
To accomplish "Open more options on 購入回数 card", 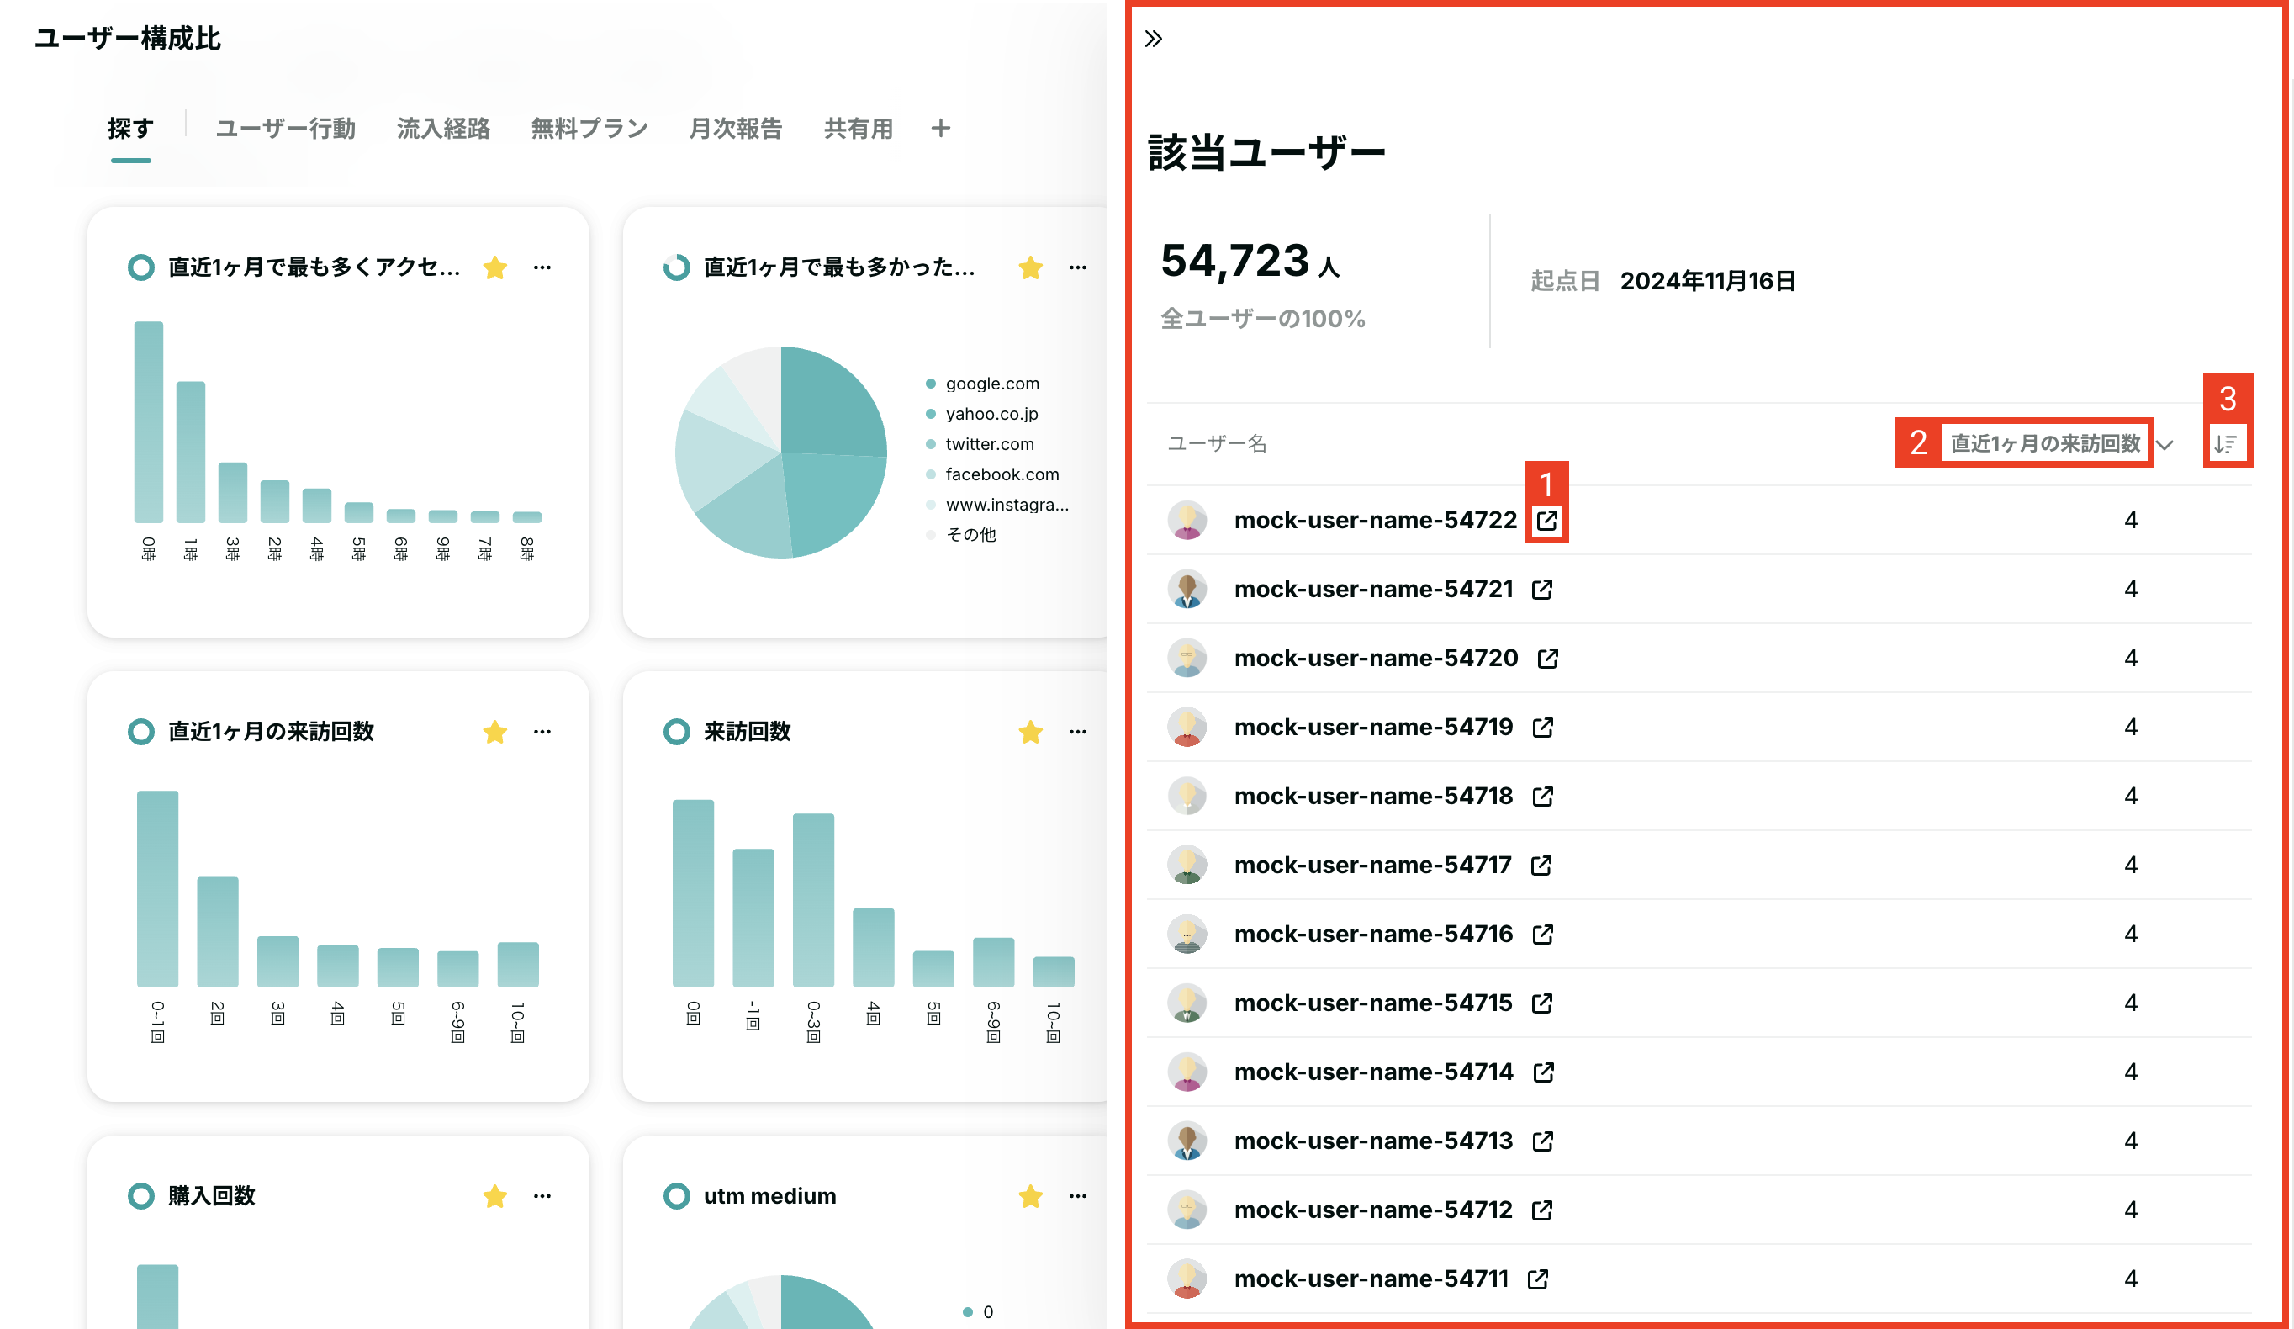I will coord(542,1196).
